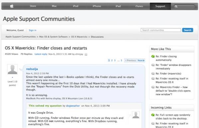199x128 pixels.
Task: Click the magnifier icon in the top search box
Action: pos(176,6)
